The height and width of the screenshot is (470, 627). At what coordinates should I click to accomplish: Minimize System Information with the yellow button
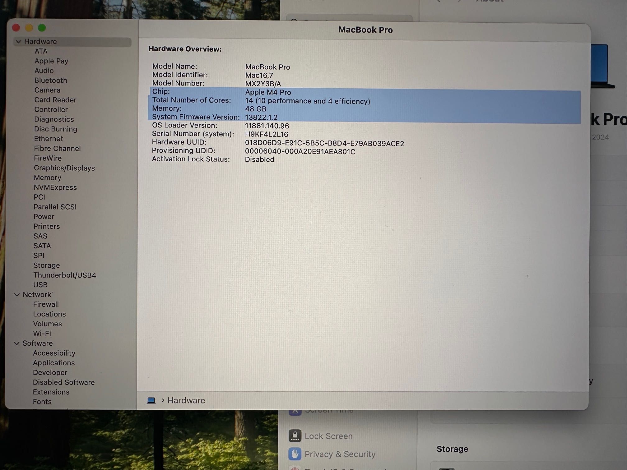29,28
